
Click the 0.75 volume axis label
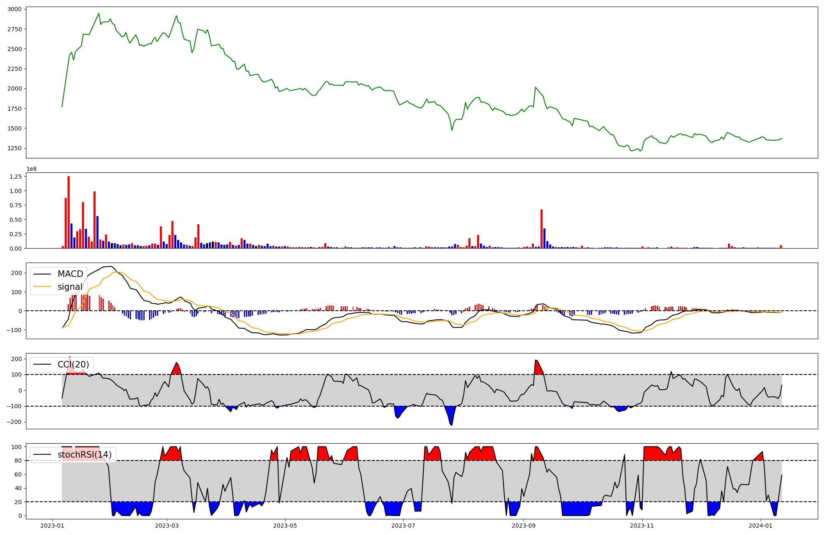coord(16,205)
